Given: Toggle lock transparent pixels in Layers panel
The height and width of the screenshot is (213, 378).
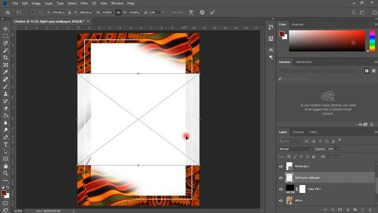Looking at the screenshot, I should pyautogui.click(x=289, y=157).
